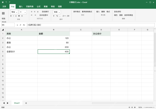Open 套用表格格式 format as table
156x109 pixels.
[x=87, y=12]
